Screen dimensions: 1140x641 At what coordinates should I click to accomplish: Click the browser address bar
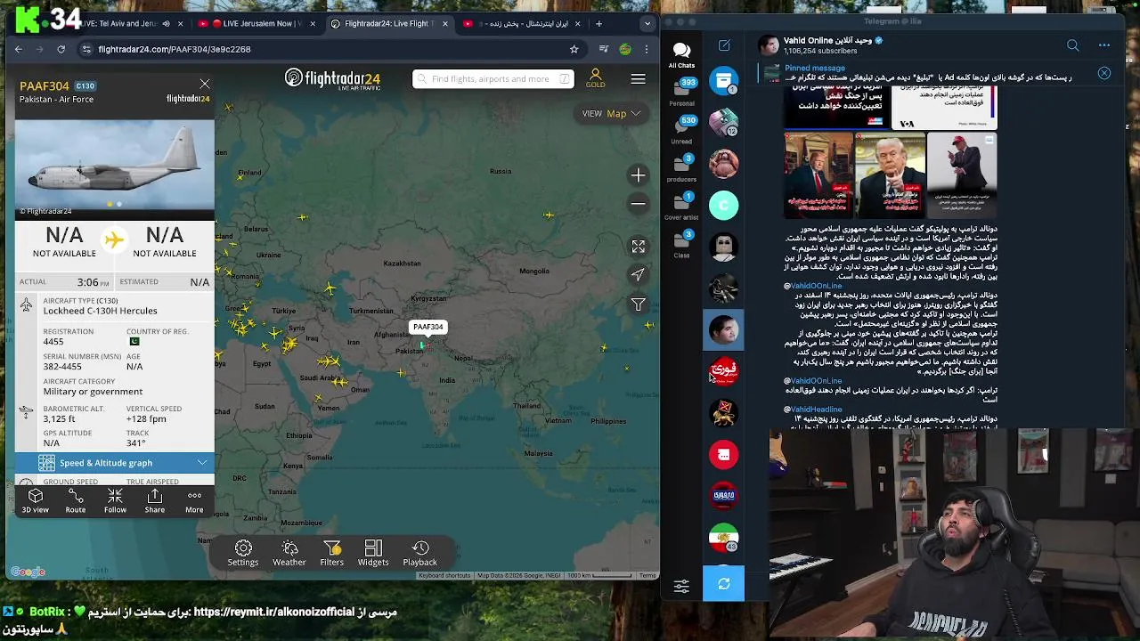click(330, 49)
